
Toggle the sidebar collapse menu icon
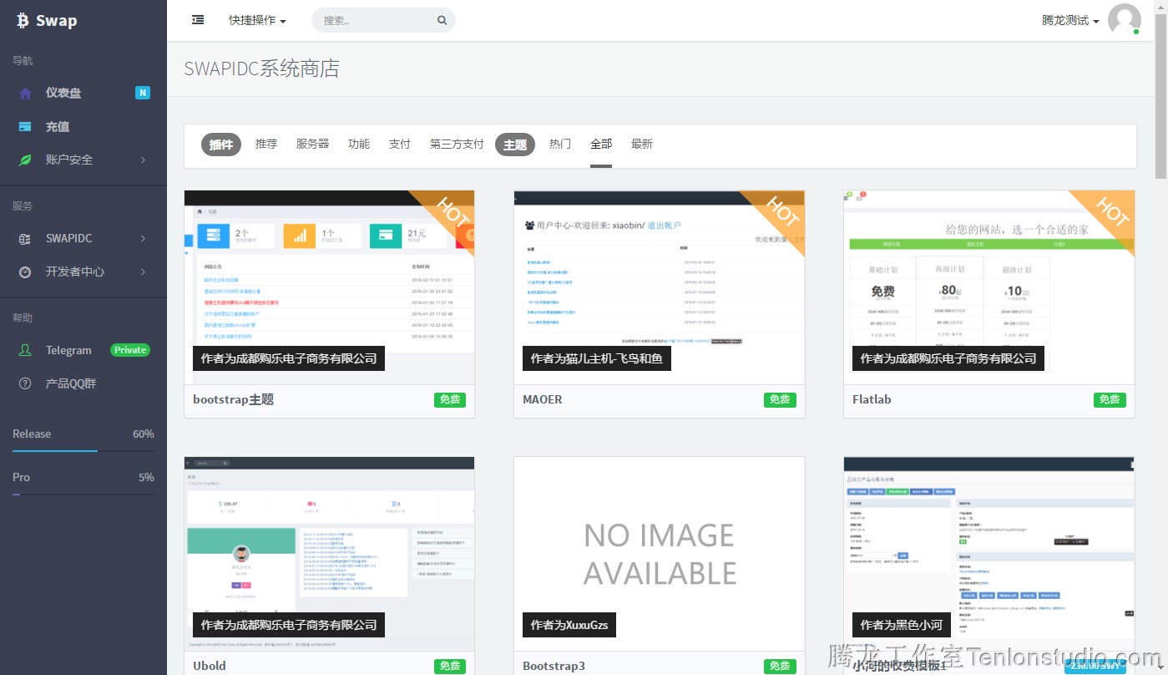point(198,20)
